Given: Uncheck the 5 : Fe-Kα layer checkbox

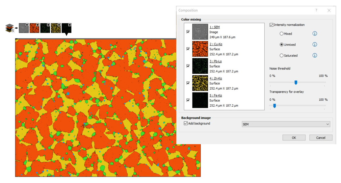Looking at the screenshot, I should (x=188, y=100).
